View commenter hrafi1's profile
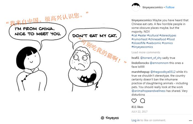This screenshot has height=124, width=193. (135, 58)
